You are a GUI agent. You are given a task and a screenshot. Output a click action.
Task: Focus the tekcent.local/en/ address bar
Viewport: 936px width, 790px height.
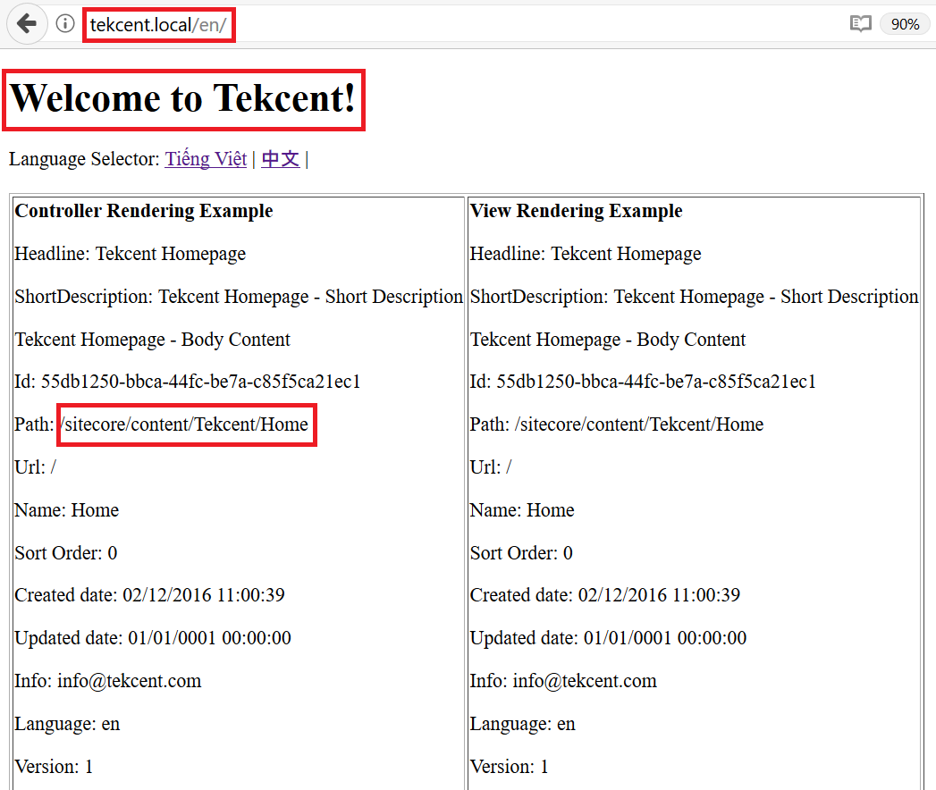[x=159, y=24]
